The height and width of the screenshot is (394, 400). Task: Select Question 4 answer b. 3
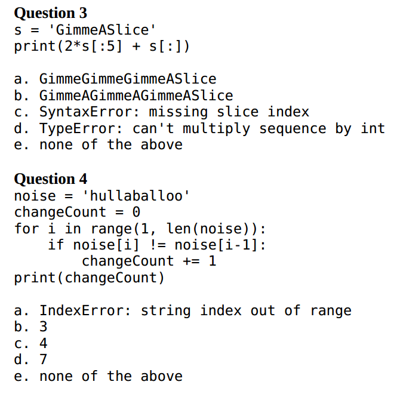tap(30, 327)
